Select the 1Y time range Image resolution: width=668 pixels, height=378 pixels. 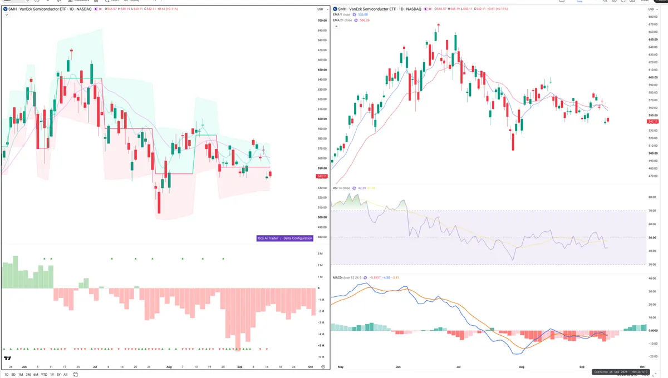52,375
